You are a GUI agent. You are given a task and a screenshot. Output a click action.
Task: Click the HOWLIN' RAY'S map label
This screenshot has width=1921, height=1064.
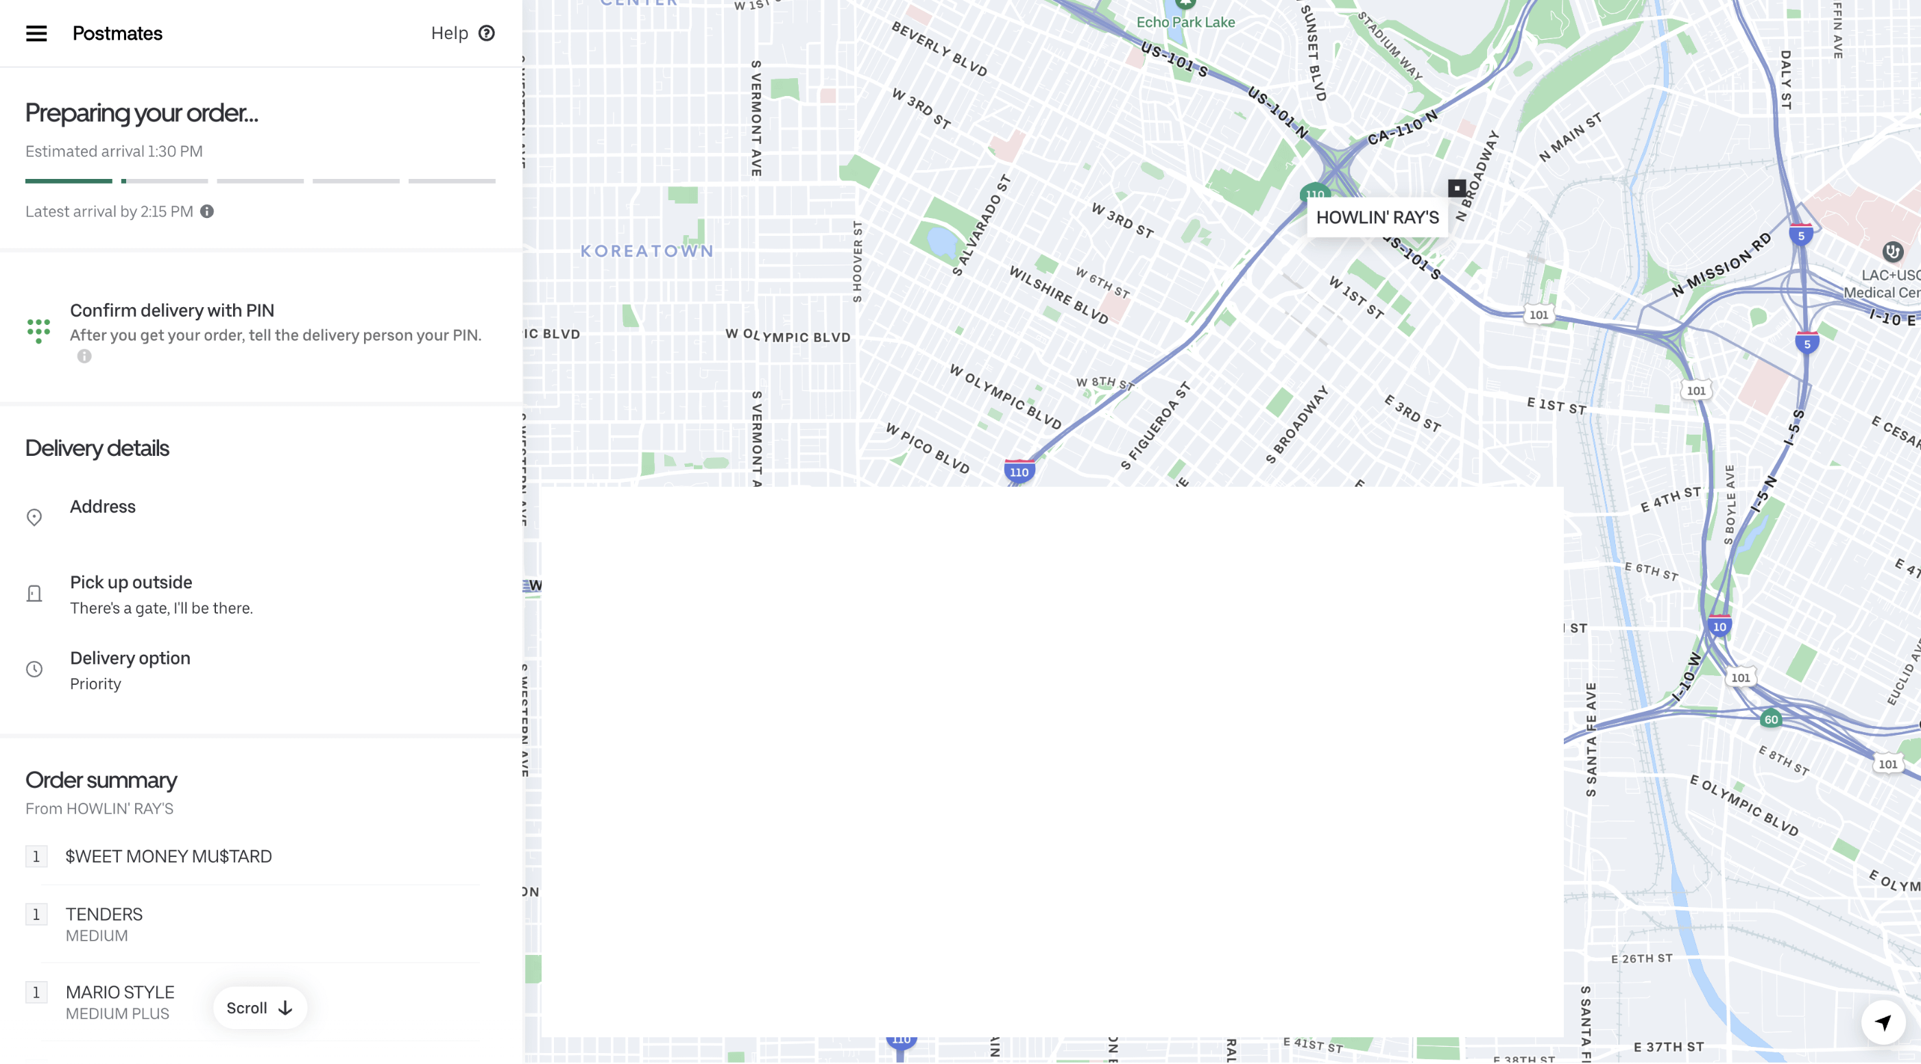click(1377, 218)
